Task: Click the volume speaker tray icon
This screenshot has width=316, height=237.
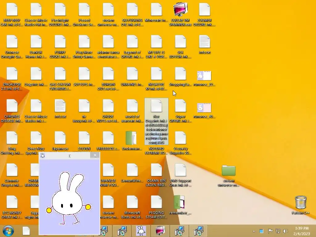Action: tap(285, 231)
